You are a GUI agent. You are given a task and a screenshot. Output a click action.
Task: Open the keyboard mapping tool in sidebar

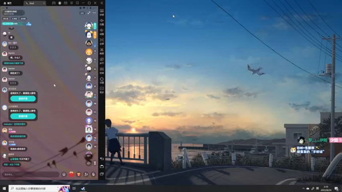(102, 12)
